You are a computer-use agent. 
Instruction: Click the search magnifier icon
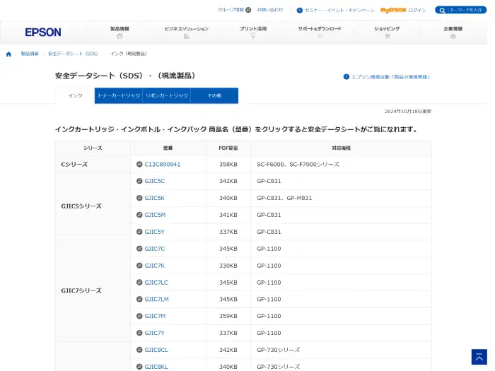(442, 11)
